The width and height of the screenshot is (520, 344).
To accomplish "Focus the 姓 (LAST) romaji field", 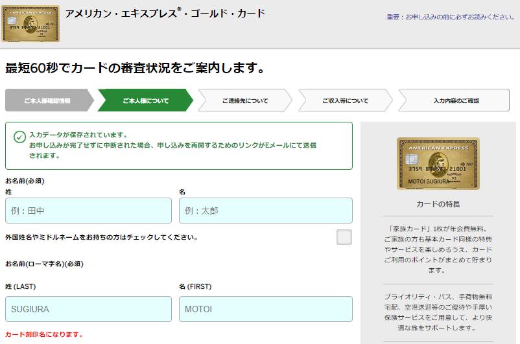I will tap(89, 309).
